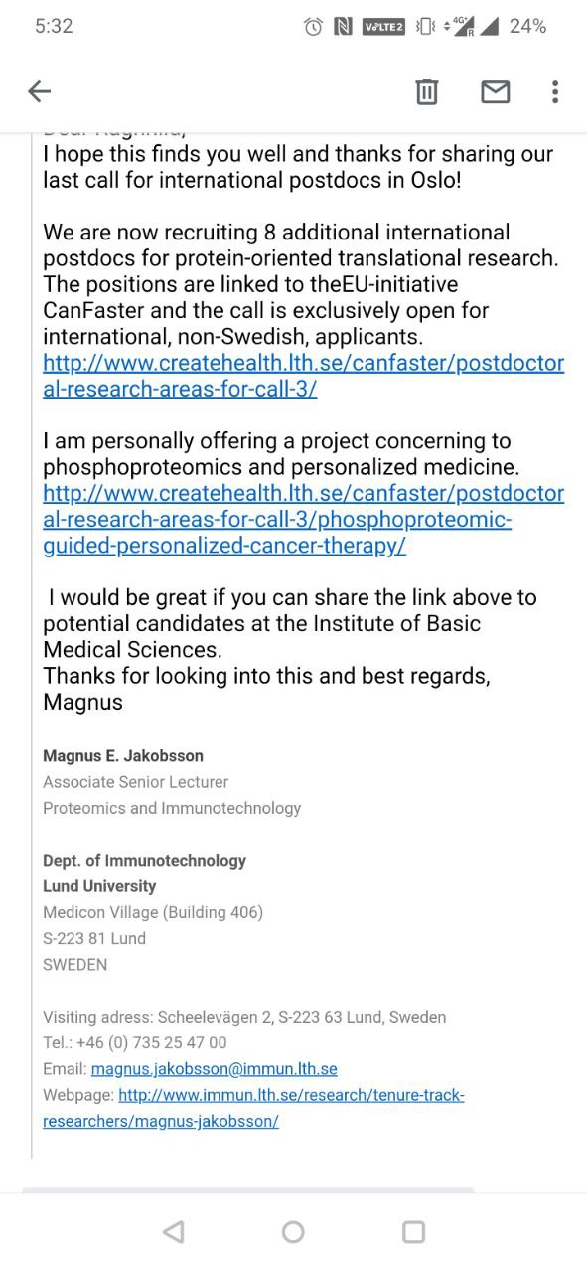Tap the clock time in the status bar
This screenshot has height=1272, width=587.
coord(54,27)
